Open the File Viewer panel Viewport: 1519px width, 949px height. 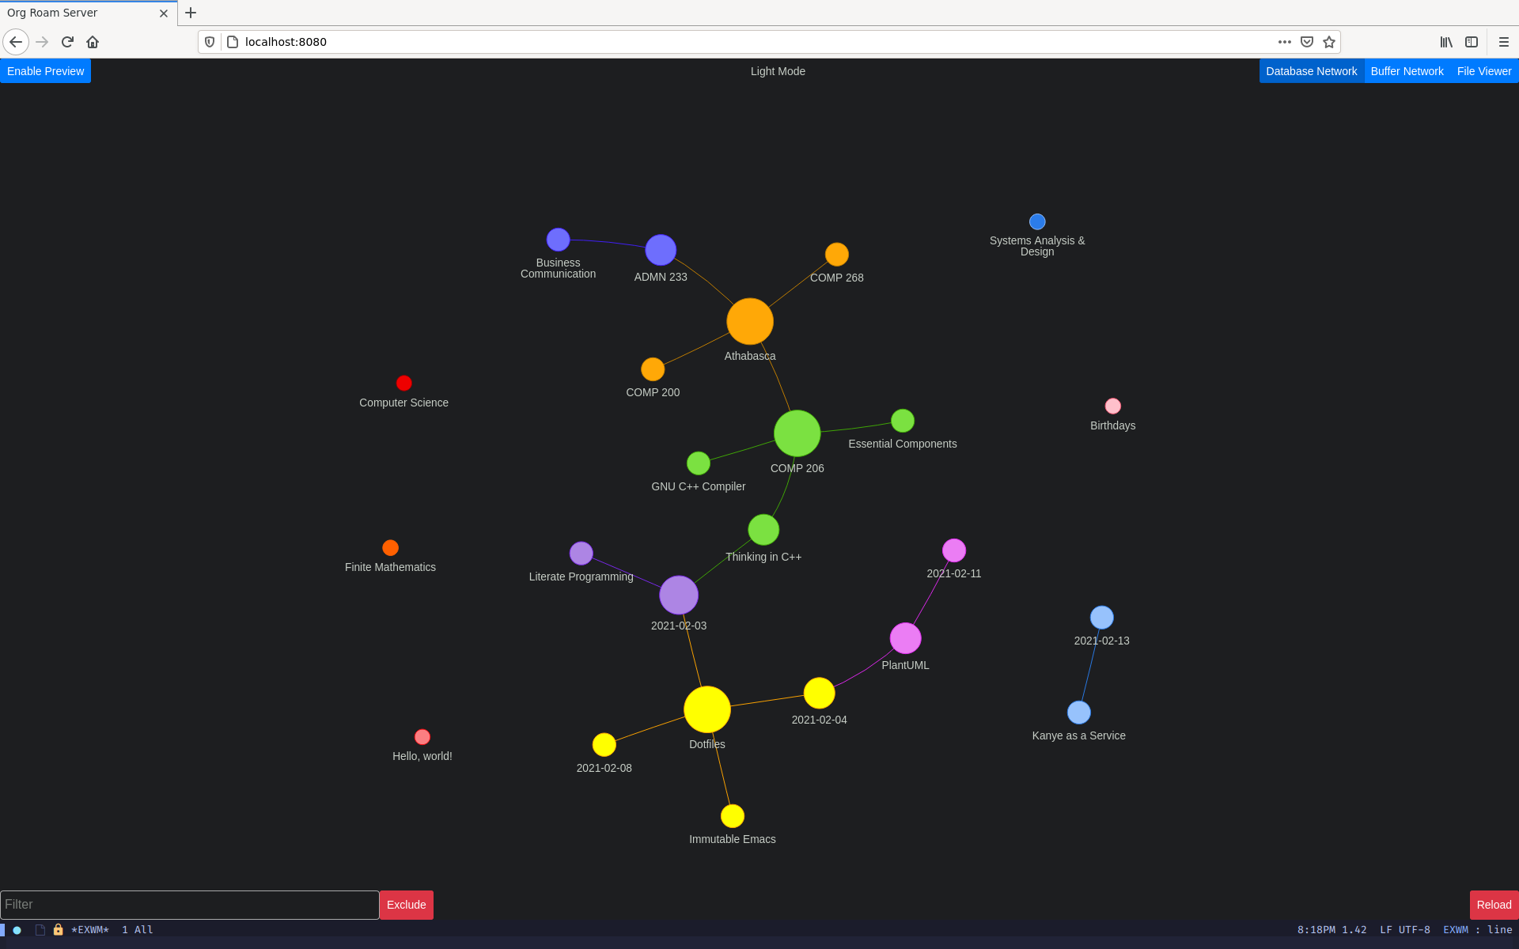(1484, 70)
